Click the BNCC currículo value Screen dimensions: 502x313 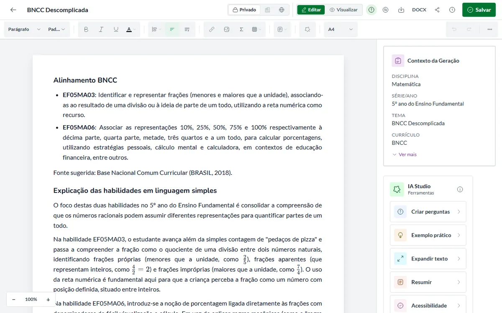click(x=400, y=143)
